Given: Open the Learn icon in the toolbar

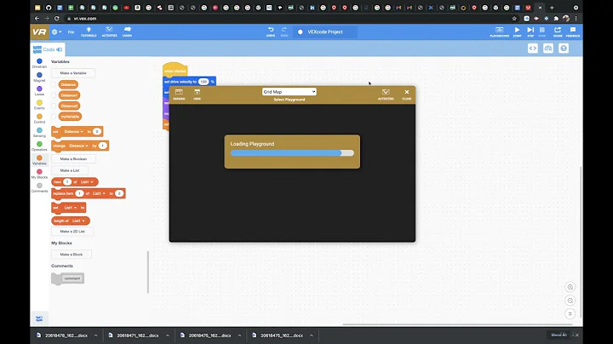Looking at the screenshot, I should [x=127, y=32].
